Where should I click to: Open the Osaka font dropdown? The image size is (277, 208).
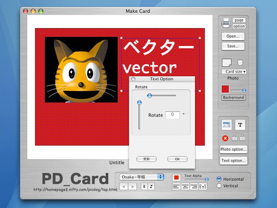click(x=141, y=177)
